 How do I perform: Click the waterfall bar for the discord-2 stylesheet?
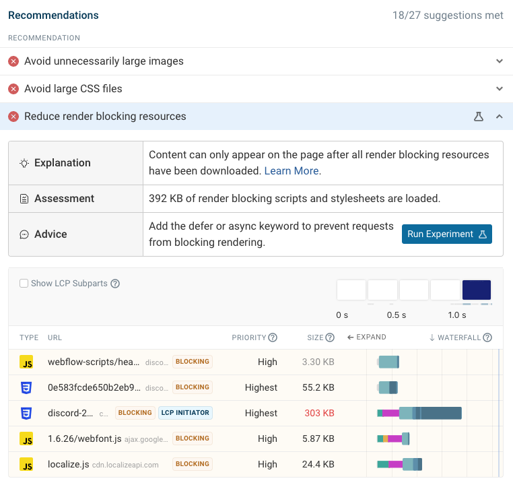(419, 413)
